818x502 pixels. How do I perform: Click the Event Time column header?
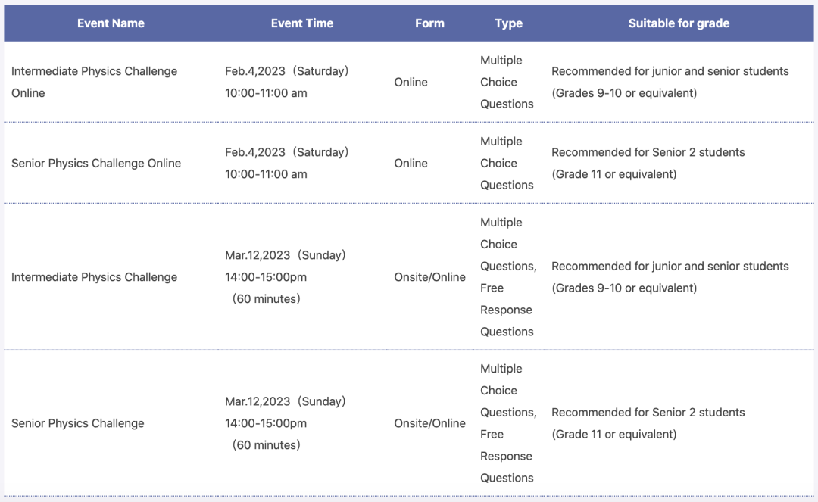(301, 23)
